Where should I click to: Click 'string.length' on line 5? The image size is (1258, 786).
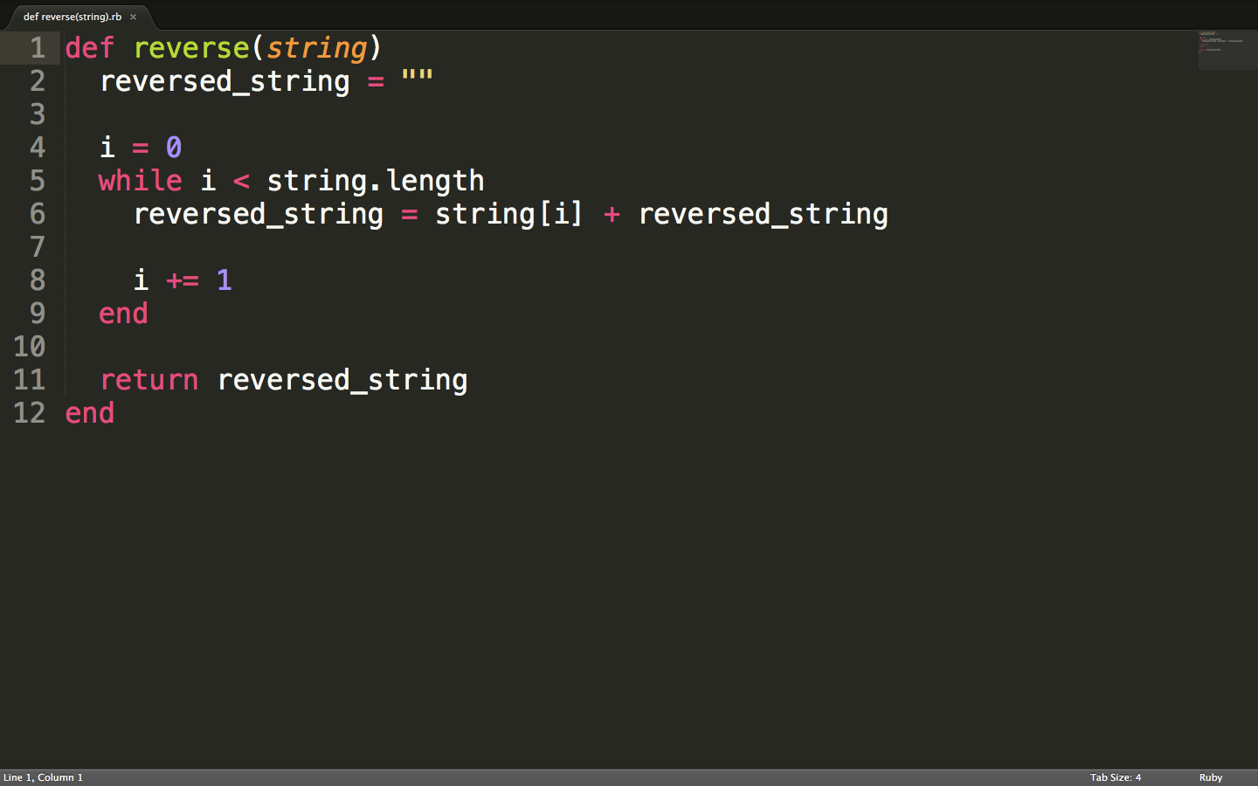tap(375, 181)
